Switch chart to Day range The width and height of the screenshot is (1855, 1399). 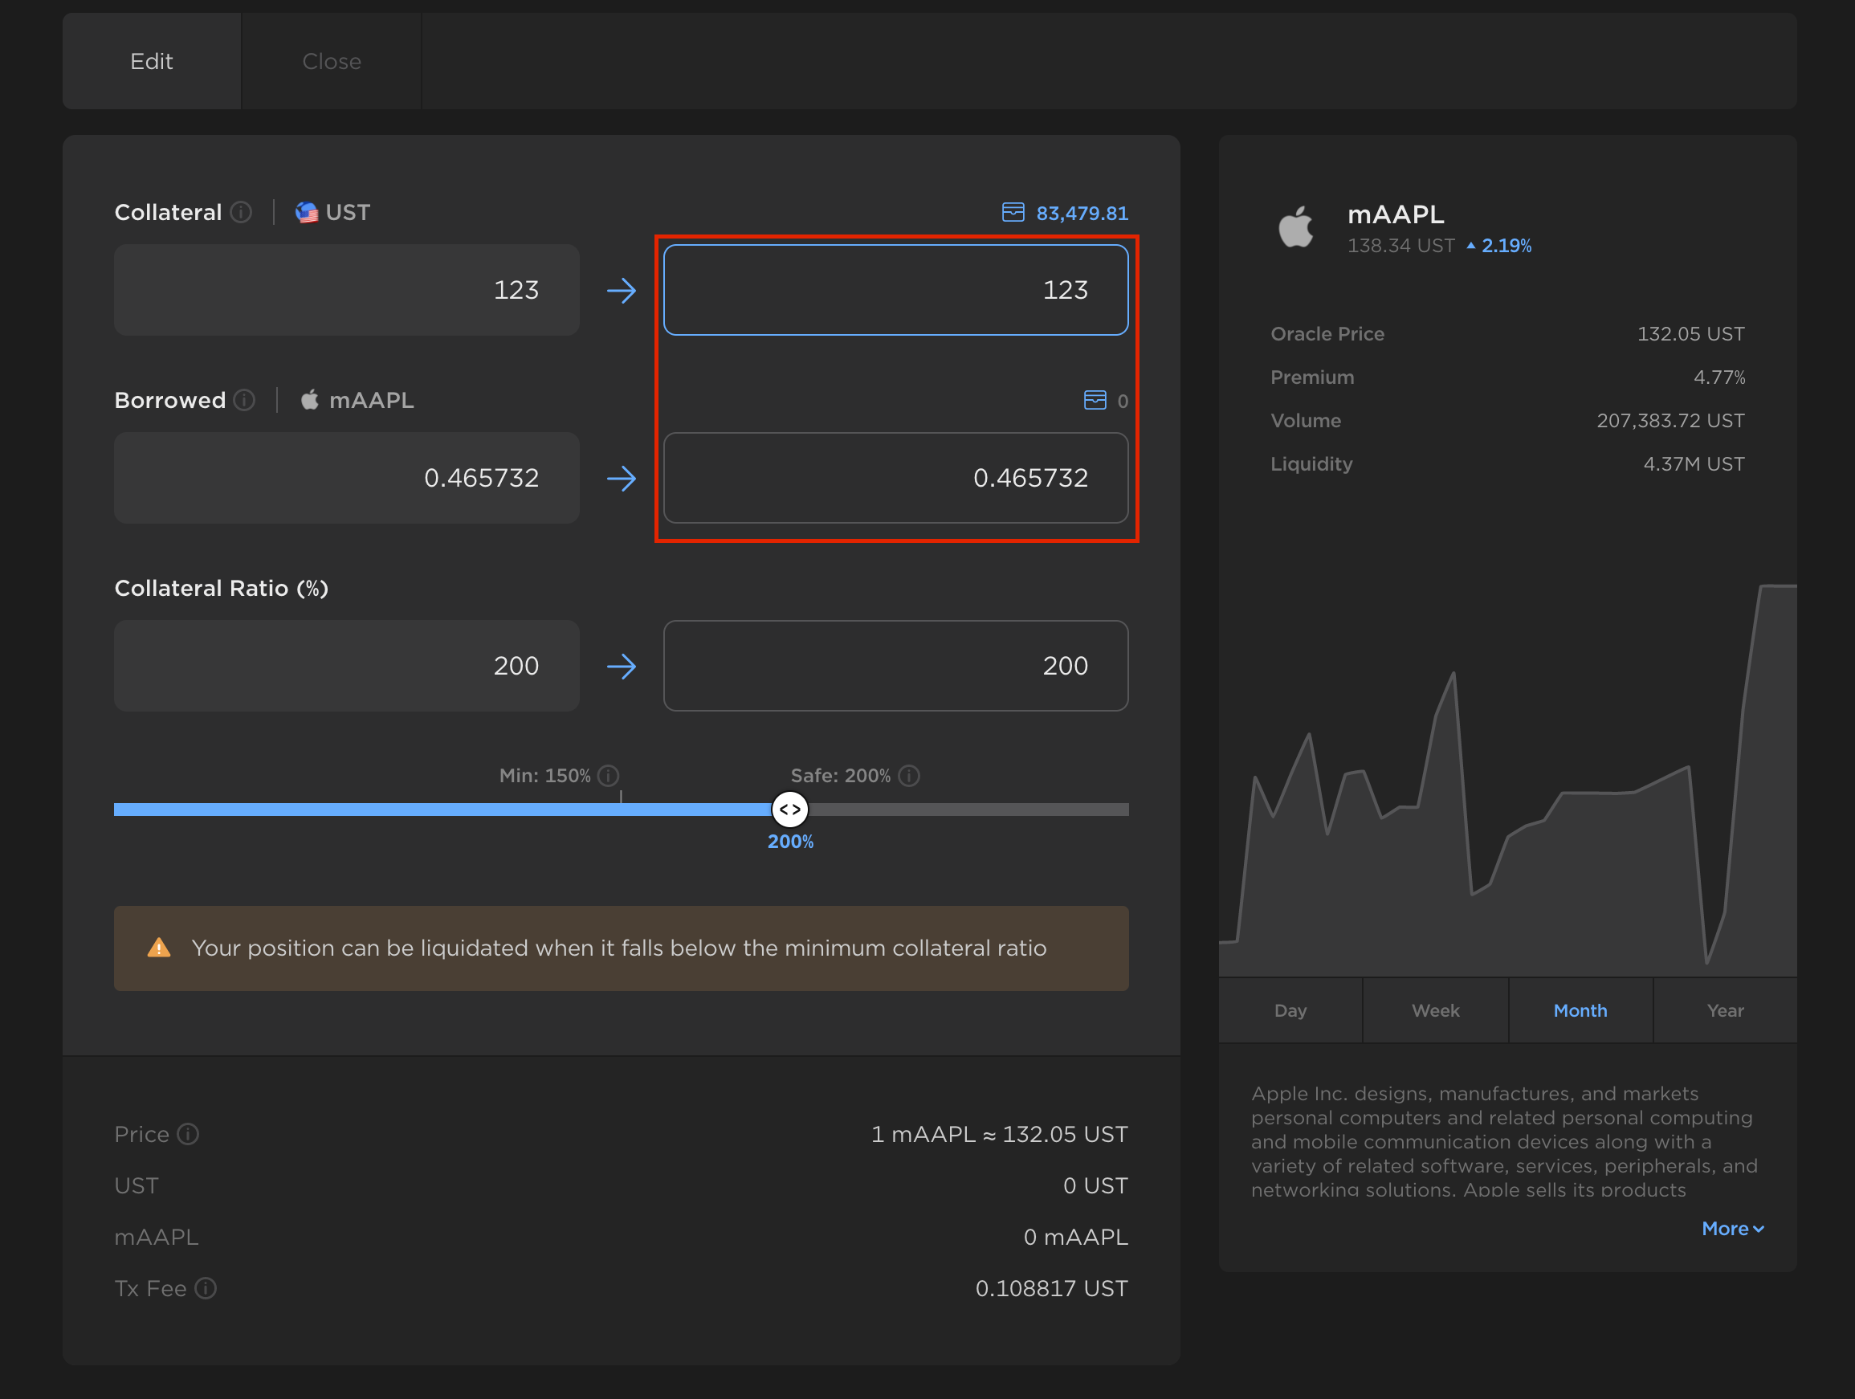tap(1290, 1010)
